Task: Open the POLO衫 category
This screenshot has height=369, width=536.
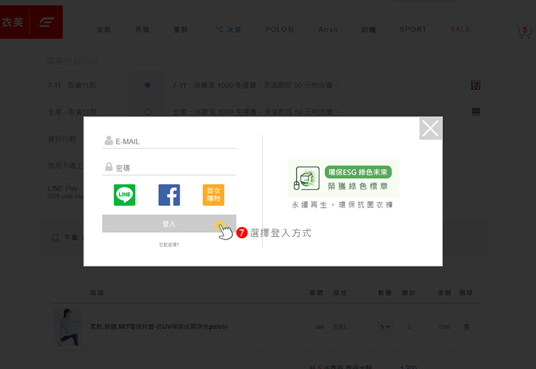Action: [280, 30]
